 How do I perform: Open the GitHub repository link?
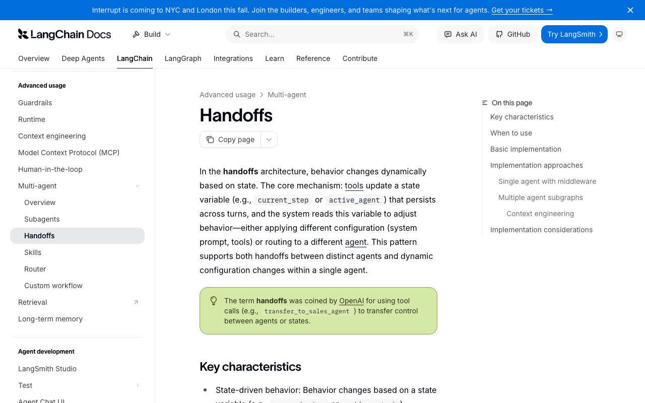(513, 34)
